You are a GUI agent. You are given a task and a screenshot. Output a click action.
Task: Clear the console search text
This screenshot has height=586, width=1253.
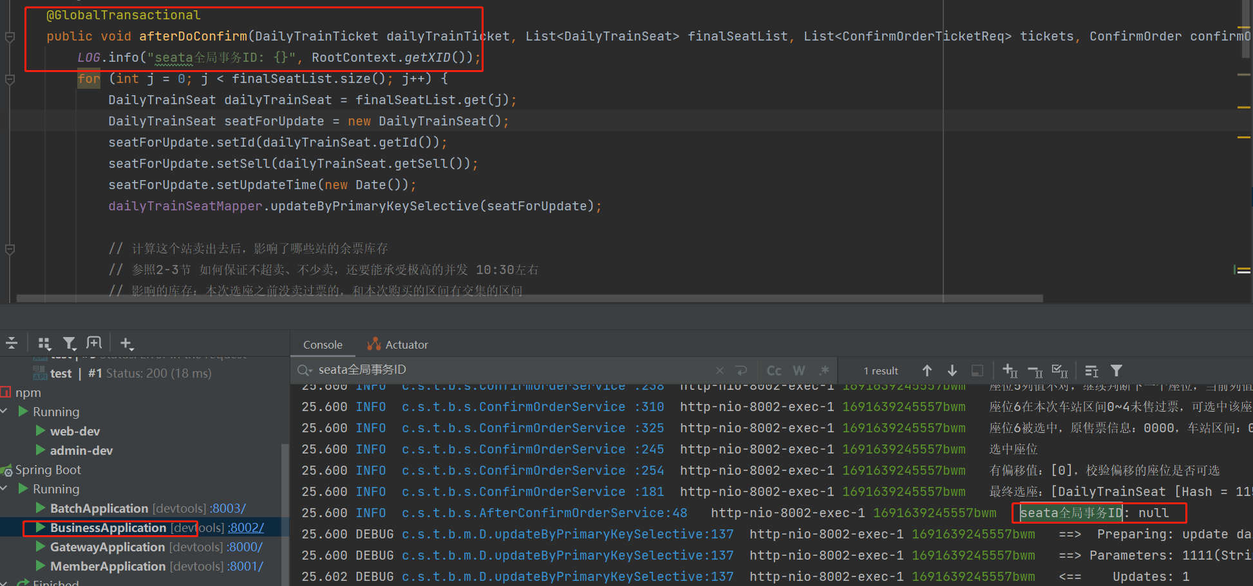click(720, 371)
